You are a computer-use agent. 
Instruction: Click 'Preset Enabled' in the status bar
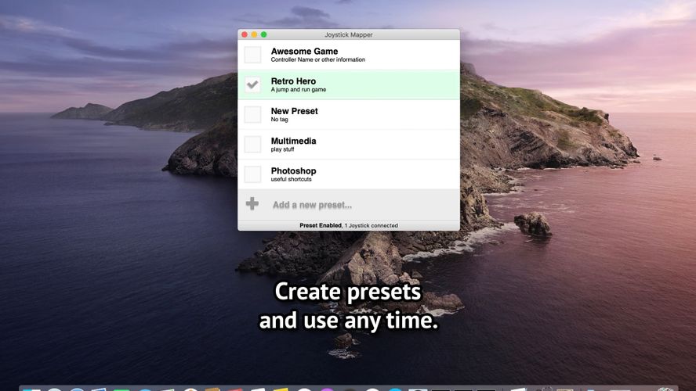(321, 225)
